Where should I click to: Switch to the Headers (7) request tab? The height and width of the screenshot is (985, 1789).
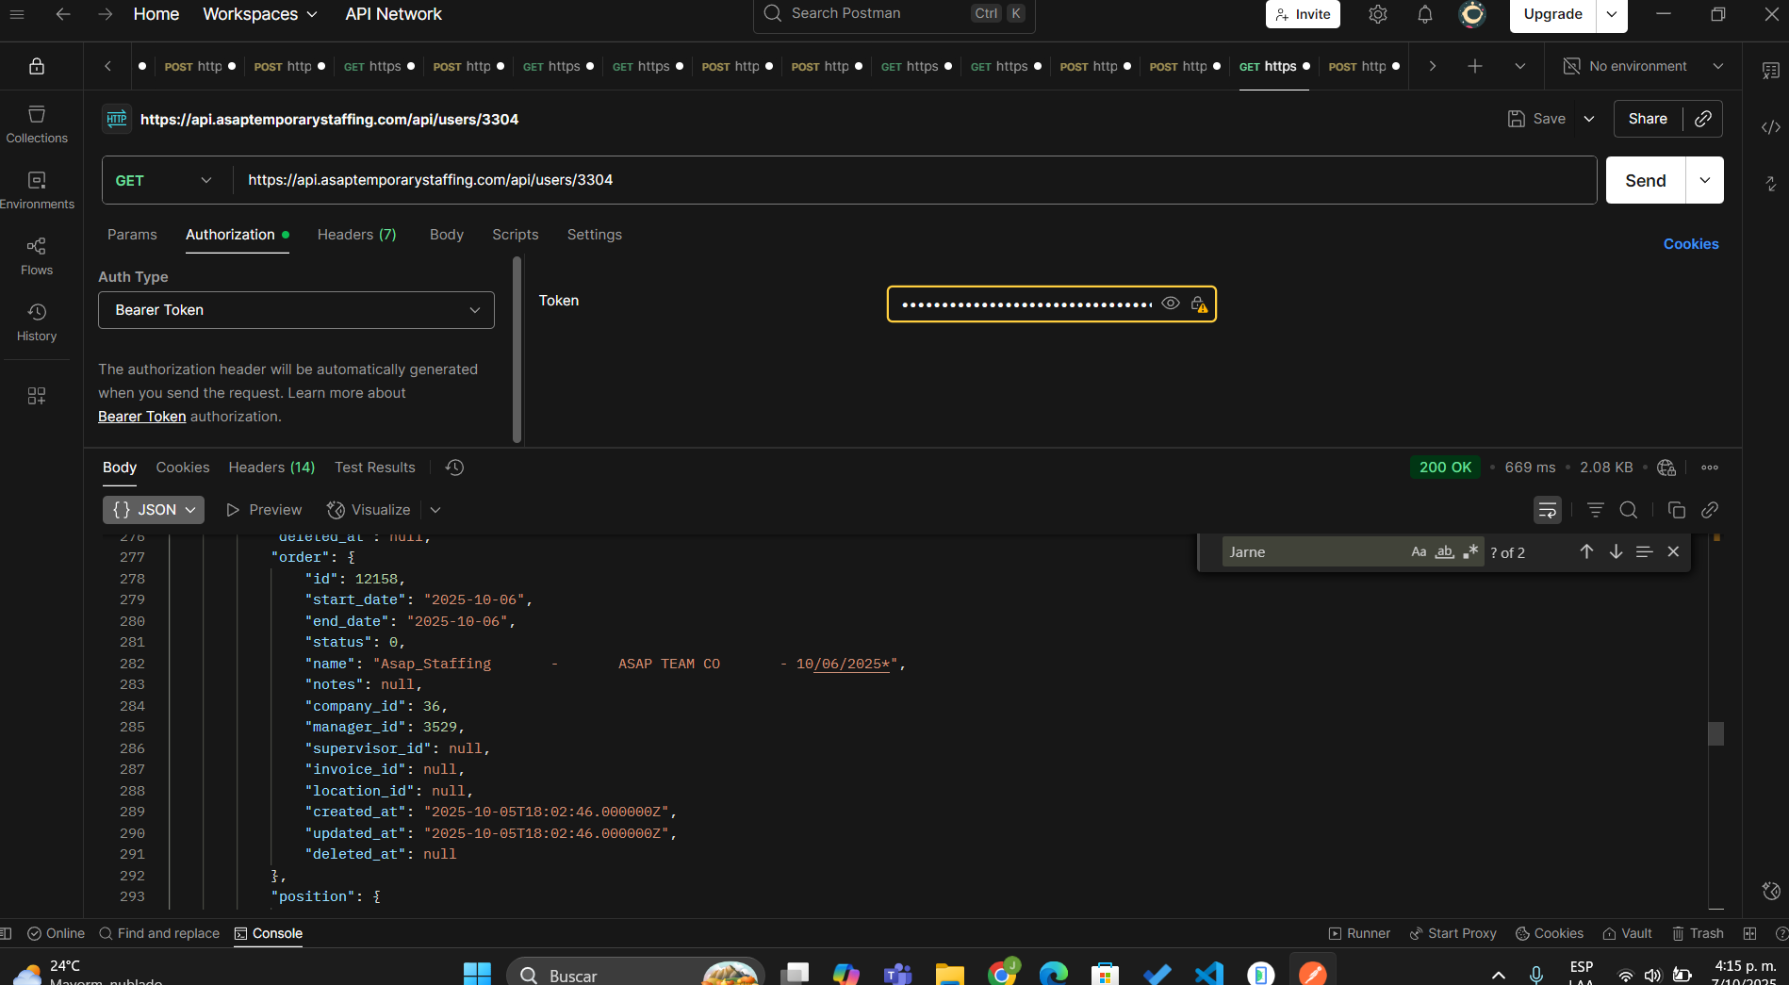(x=356, y=235)
